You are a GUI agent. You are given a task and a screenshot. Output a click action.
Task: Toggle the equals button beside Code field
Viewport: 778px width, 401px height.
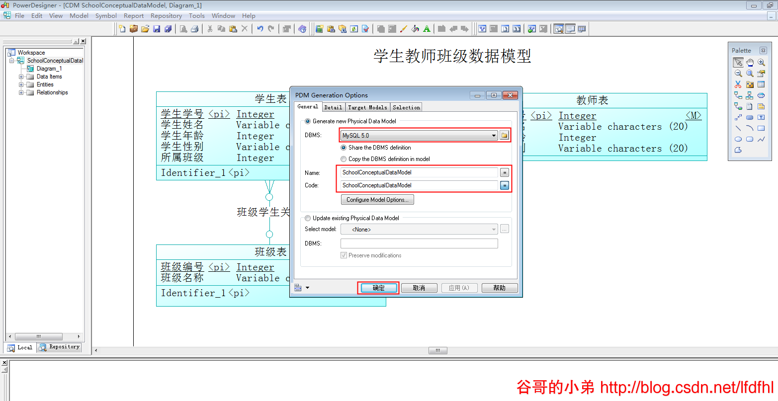[x=504, y=185]
